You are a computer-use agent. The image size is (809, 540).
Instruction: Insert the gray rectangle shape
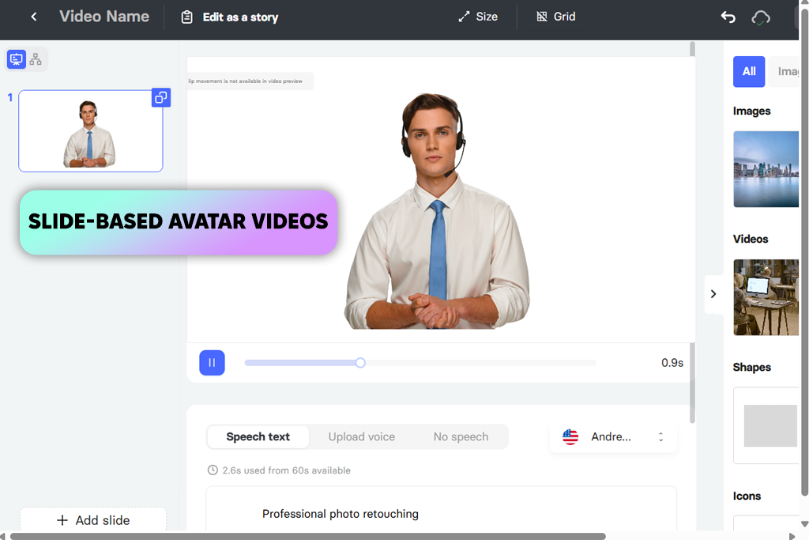pos(770,425)
